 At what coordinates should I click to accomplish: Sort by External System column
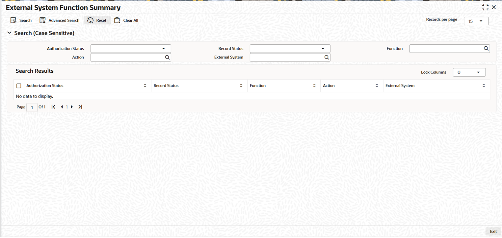coord(484,86)
